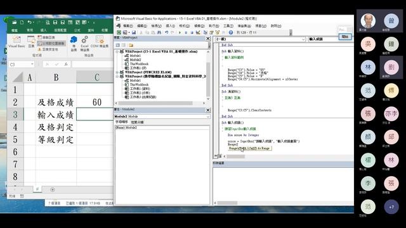The image size is (406, 228).
Task: Open Properties Window from VBA toolbar icon
Action: [211, 32]
